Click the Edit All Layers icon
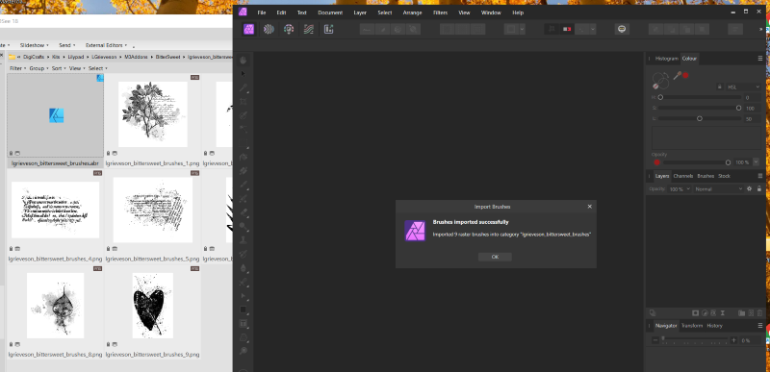 pos(653,312)
